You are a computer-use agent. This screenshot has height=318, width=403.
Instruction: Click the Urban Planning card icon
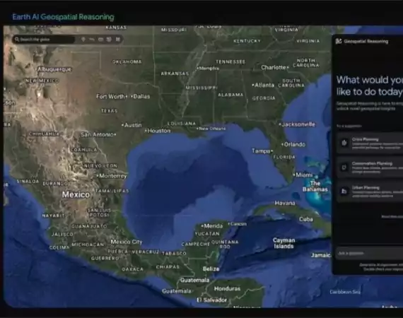pyautogui.click(x=344, y=192)
